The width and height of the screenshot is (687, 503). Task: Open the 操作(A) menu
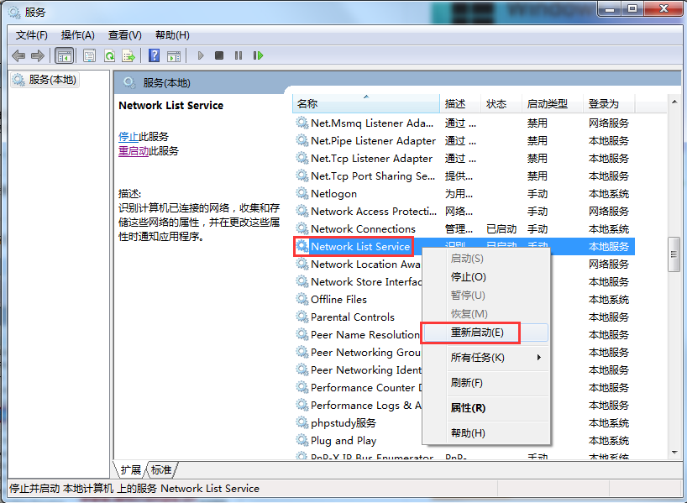pos(77,34)
